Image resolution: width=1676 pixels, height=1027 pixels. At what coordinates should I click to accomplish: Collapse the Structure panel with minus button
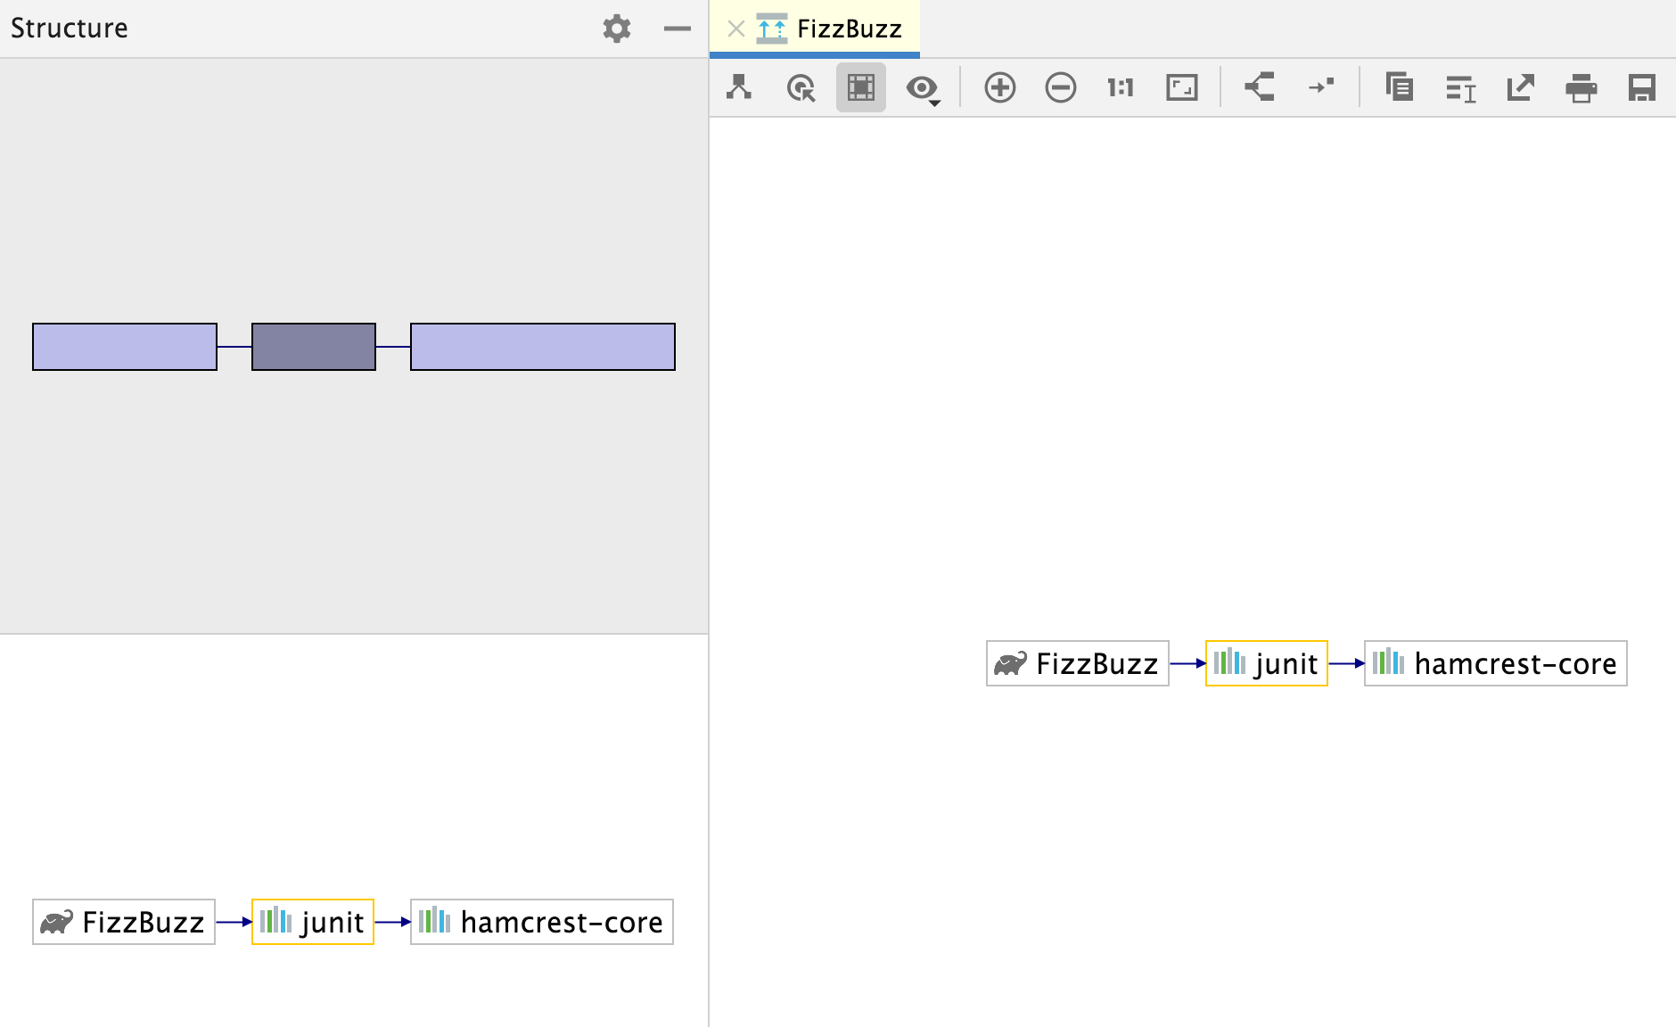[678, 29]
